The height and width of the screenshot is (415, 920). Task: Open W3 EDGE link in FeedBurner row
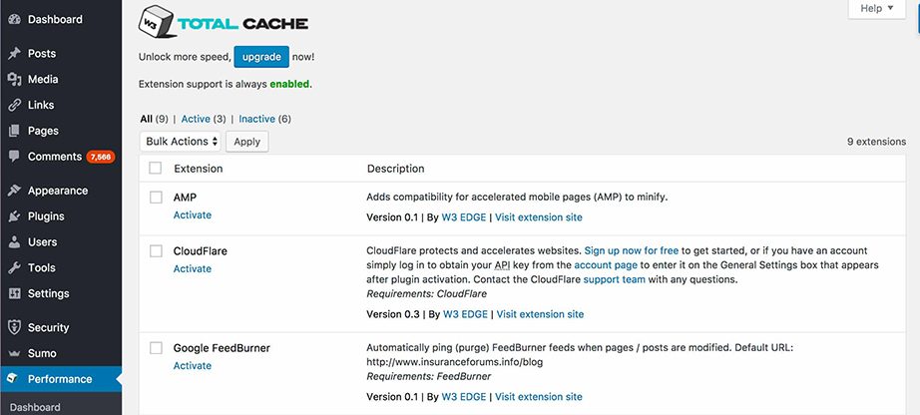tap(464, 397)
